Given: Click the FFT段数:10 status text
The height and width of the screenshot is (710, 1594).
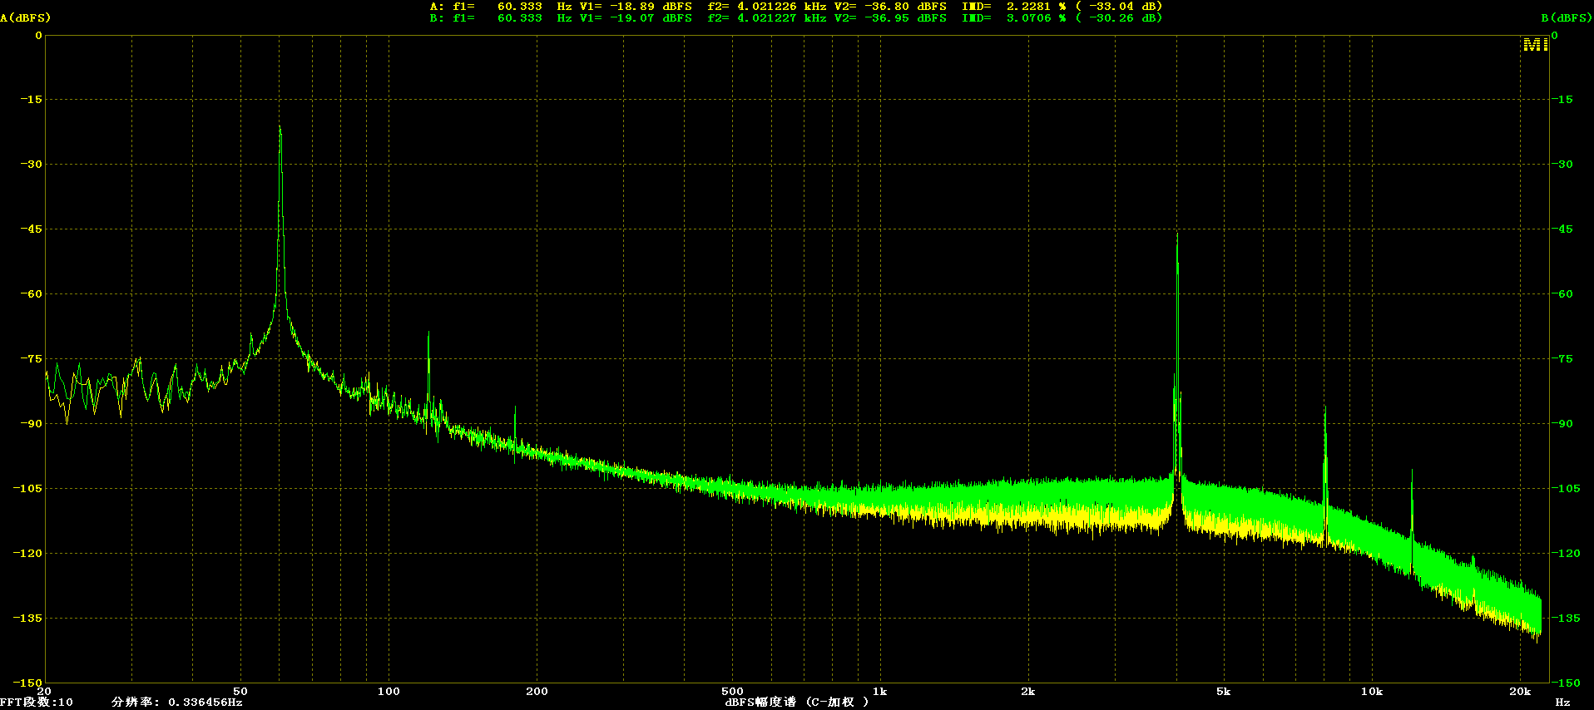Looking at the screenshot, I should point(37,702).
